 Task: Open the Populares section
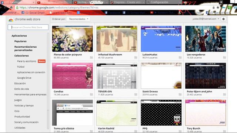pyautogui.click(x=20, y=41)
